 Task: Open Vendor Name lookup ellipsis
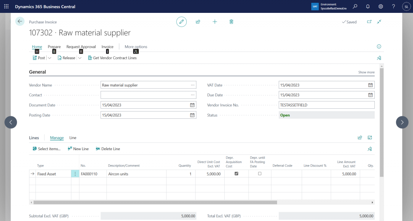(x=193, y=85)
